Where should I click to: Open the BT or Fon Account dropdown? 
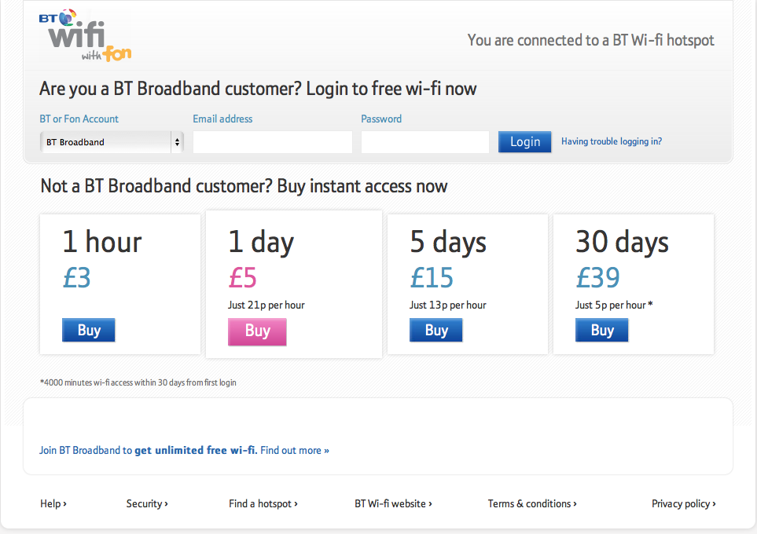[112, 142]
